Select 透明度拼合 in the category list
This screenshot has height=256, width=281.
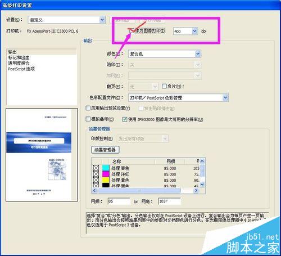19,63
